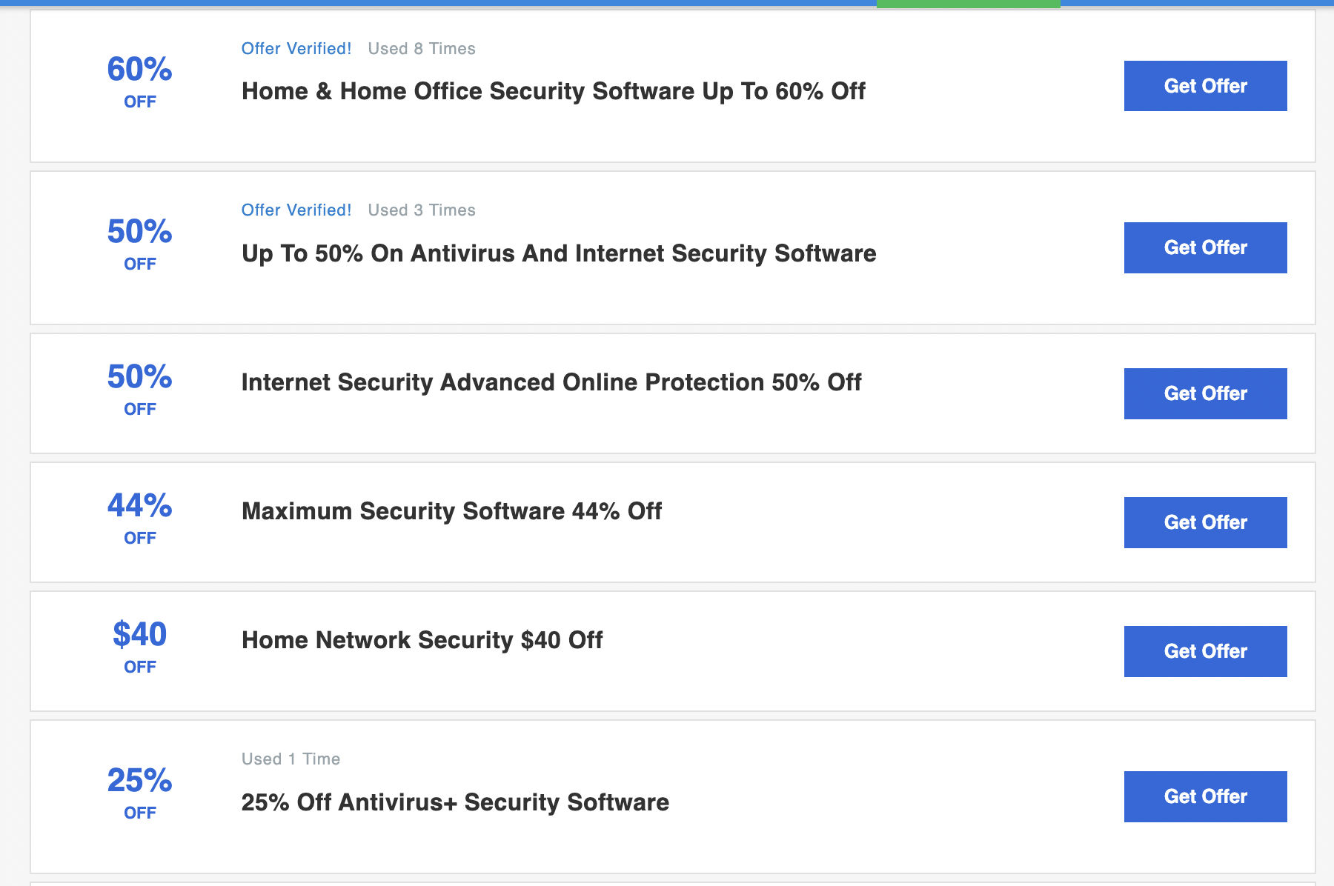The image size is (1334, 886).
Task: Click Get Offer for Antivirus+ Security Software
Action: [x=1204, y=796]
